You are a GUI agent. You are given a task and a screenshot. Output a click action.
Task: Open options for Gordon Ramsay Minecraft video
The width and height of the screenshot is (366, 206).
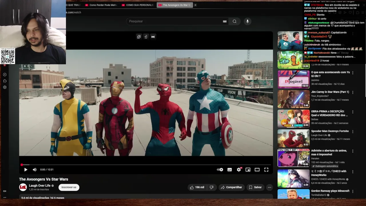[353, 191]
